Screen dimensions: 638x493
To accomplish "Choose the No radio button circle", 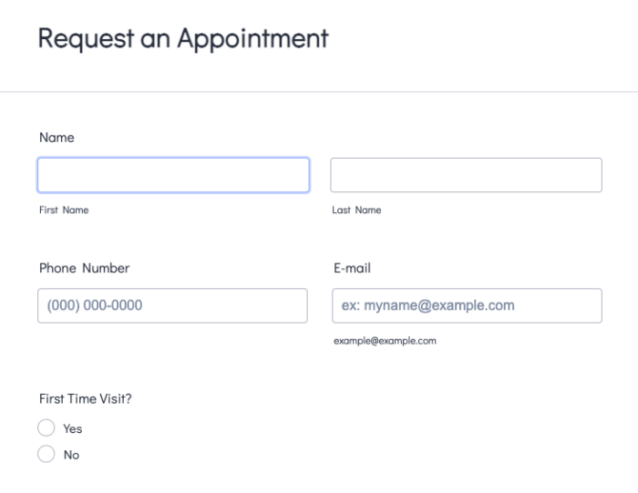I will (46, 454).
